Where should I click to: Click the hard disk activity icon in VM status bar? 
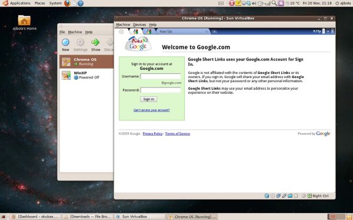[x=267, y=196]
